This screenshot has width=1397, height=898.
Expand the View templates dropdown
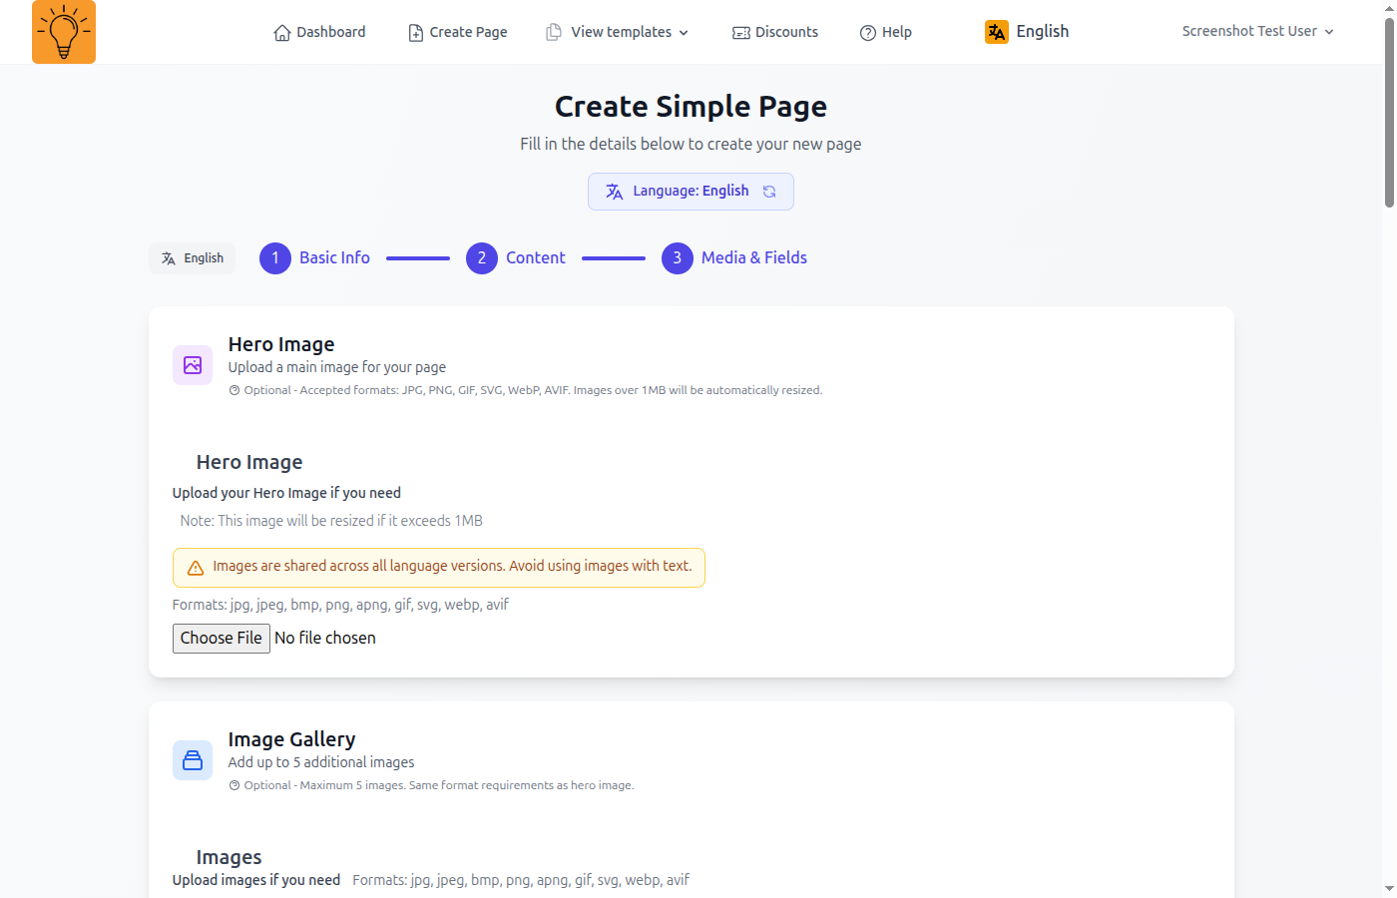pos(618,32)
